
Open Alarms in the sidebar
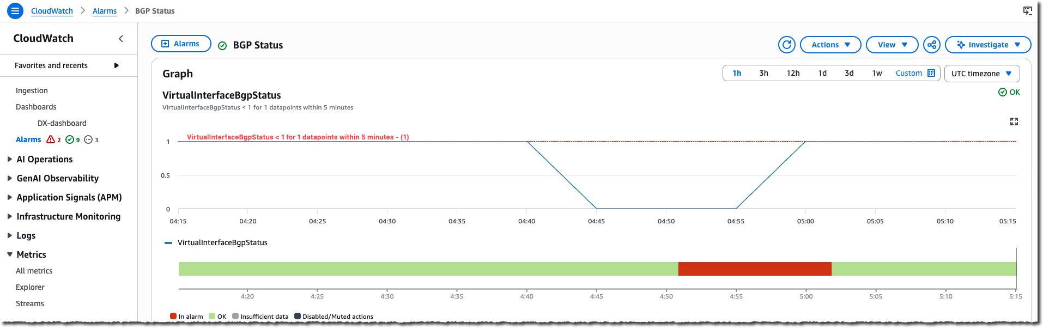28,139
